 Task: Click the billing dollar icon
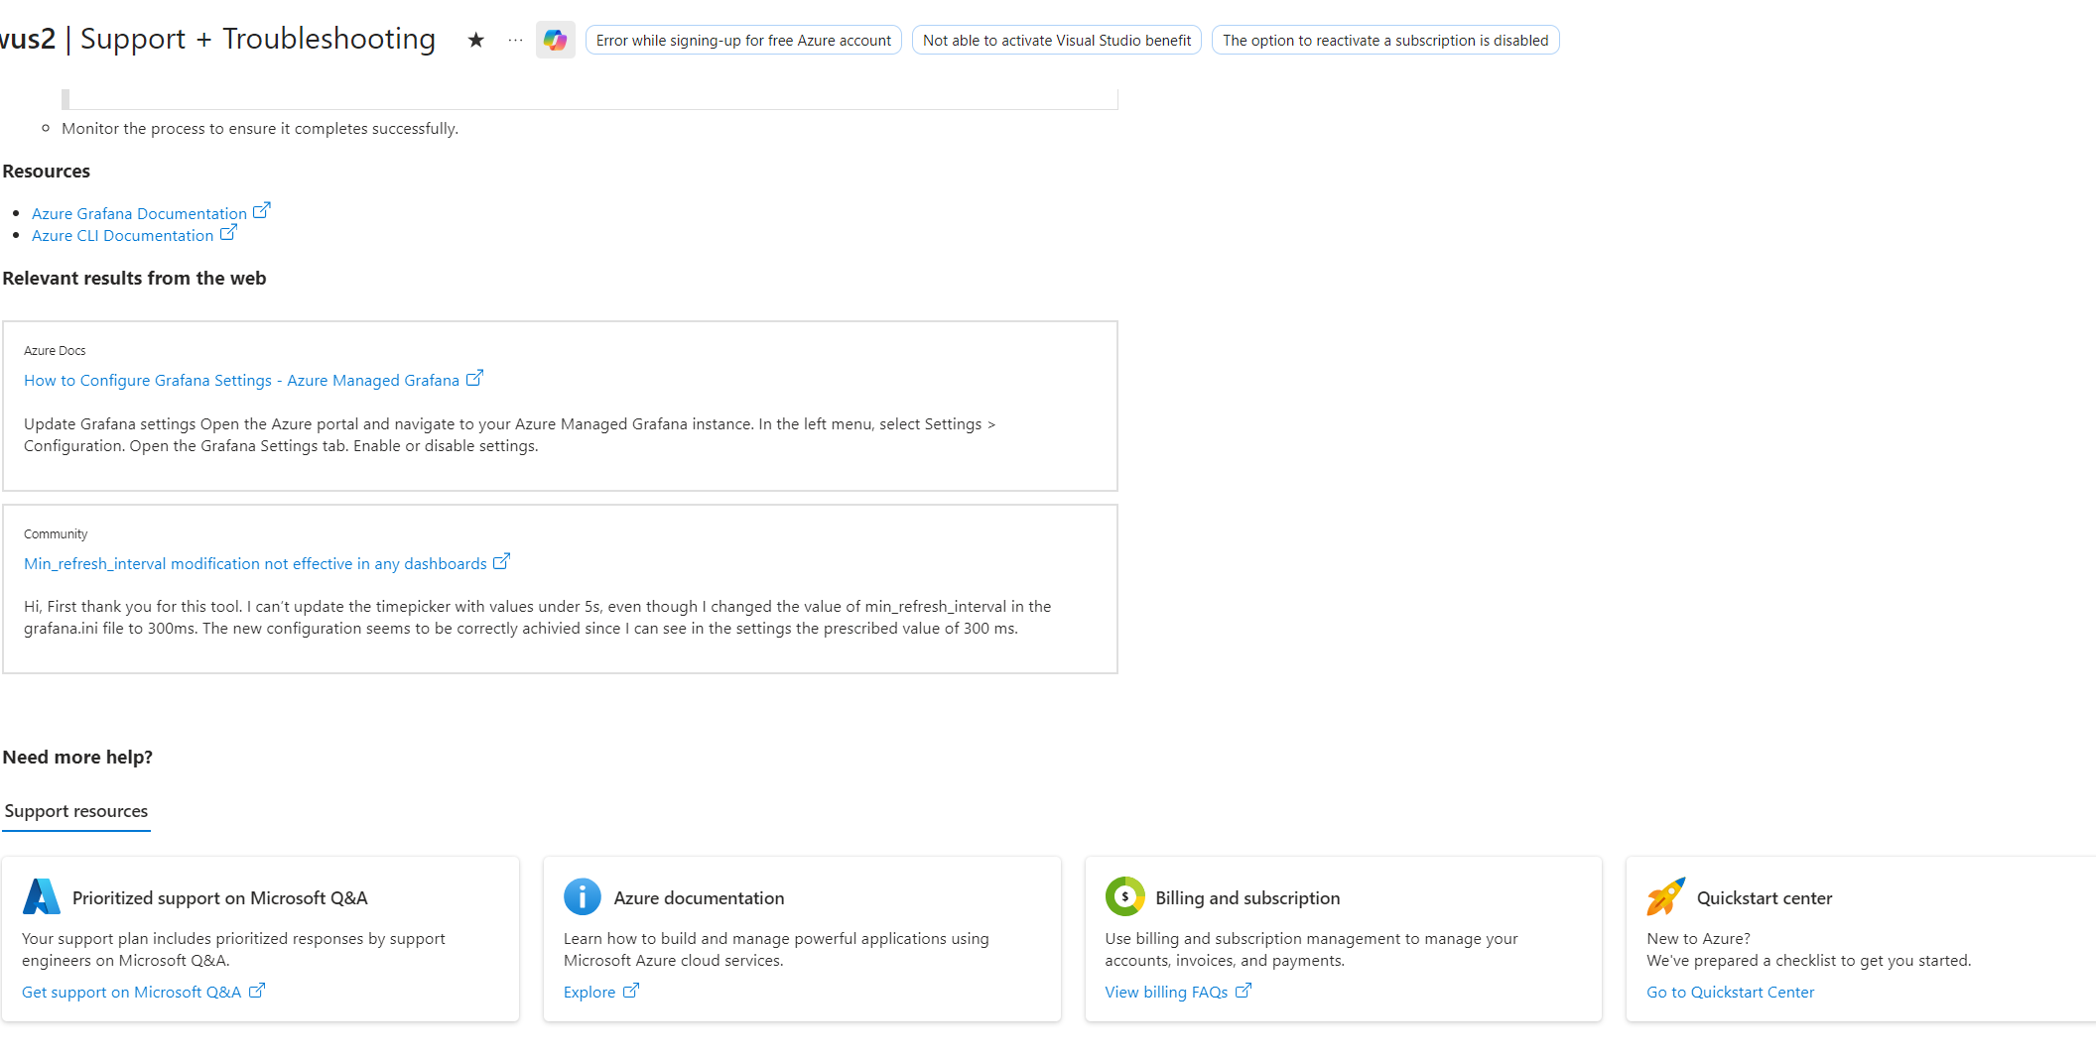1124,896
